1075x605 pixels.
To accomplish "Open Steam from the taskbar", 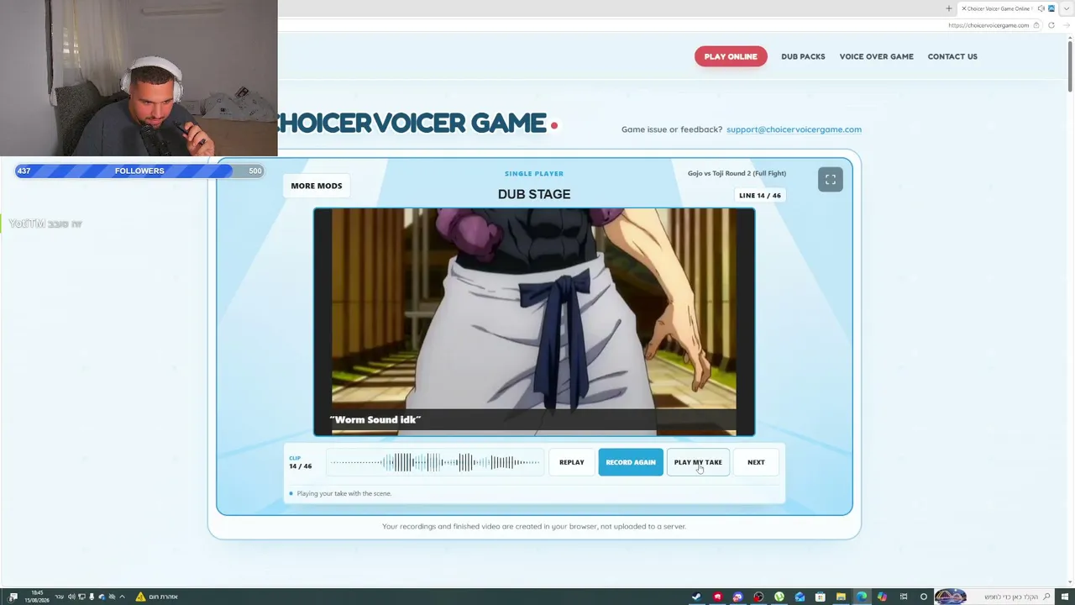I will 696,597.
